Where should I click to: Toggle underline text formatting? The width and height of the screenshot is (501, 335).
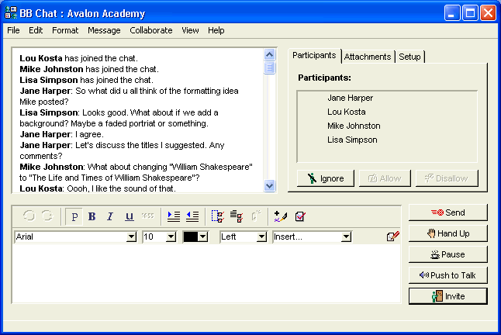(x=129, y=216)
